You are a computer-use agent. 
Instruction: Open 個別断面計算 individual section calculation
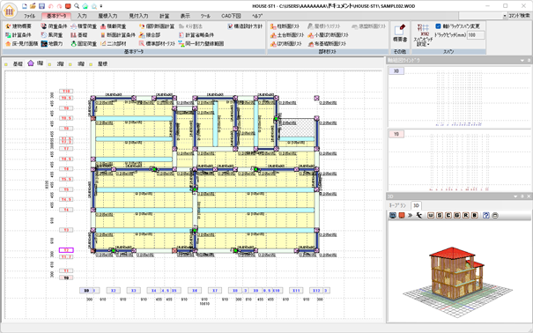(157, 26)
